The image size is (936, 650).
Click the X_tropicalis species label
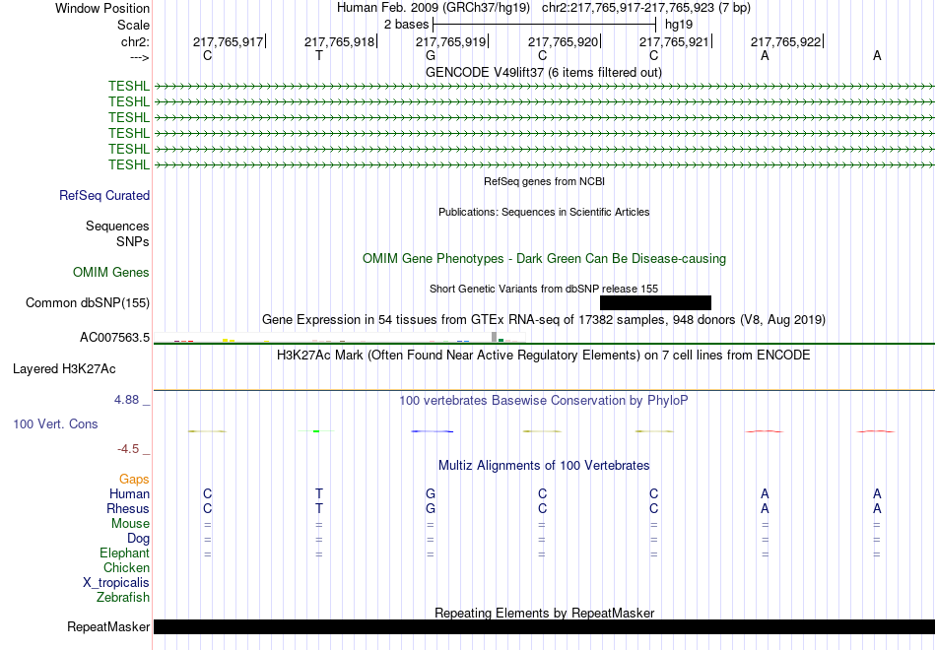pos(116,583)
